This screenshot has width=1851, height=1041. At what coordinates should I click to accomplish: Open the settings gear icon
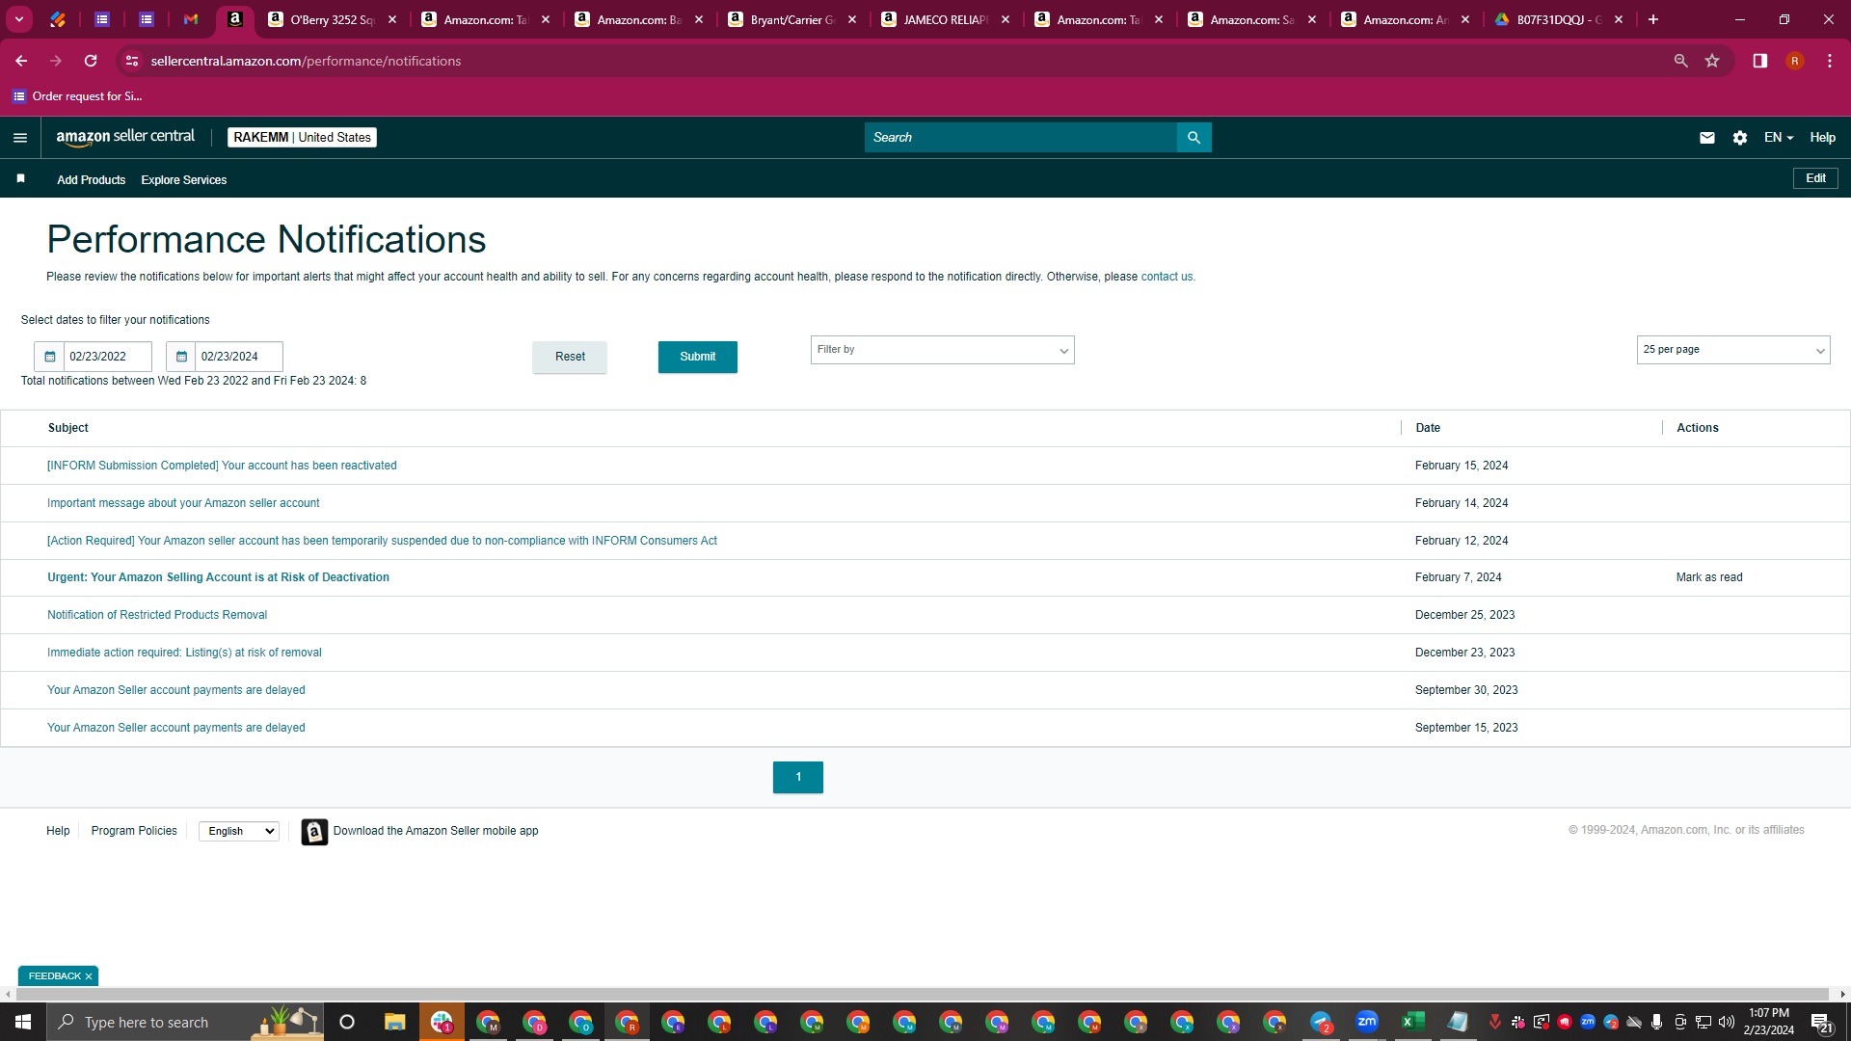(x=1739, y=138)
